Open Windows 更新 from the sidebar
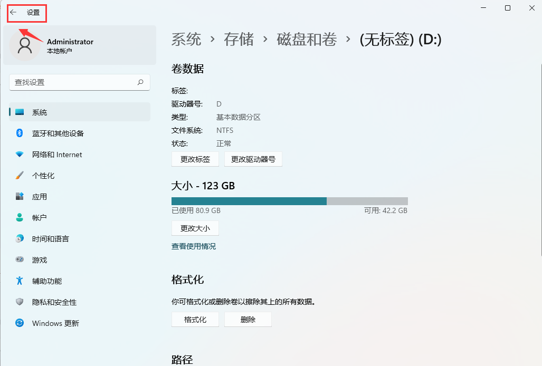Image resolution: width=542 pixels, height=366 pixels. coord(55,323)
